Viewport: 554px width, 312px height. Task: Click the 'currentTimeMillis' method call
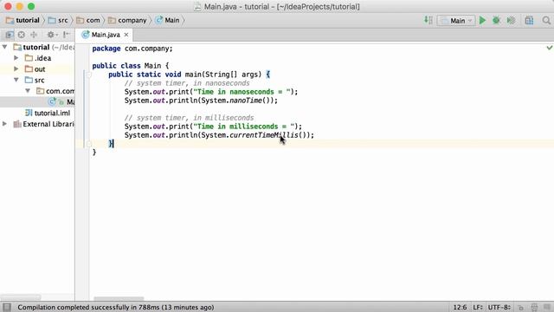[264, 135]
